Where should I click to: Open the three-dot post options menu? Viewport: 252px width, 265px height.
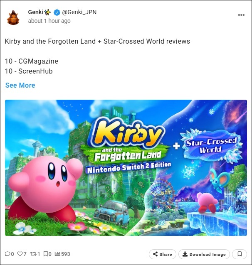tap(241, 15)
